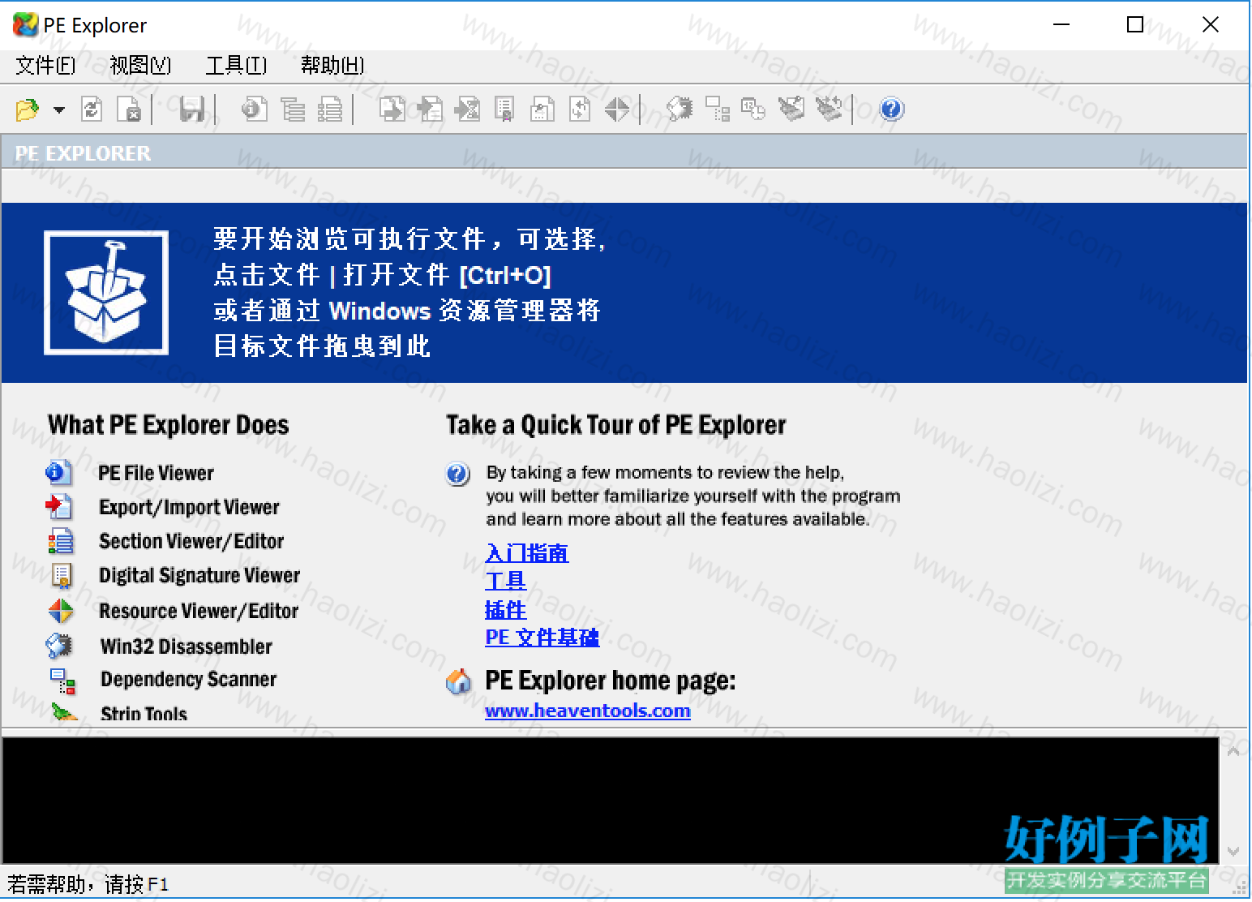The height and width of the screenshot is (902, 1252).
Task: Click the scroll down arrow of the bottom pane
Action: tap(1233, 852)
